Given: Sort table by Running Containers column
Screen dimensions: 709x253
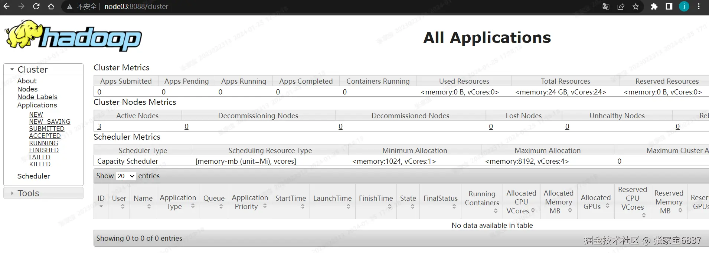Looking at the screenshot, I should click(x=482, y=201).
